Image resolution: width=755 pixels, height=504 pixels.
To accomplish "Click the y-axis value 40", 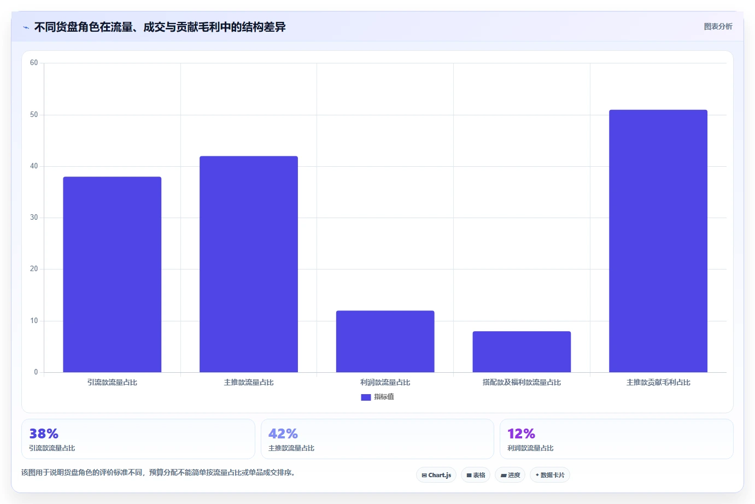I will [x=34, y=166].
